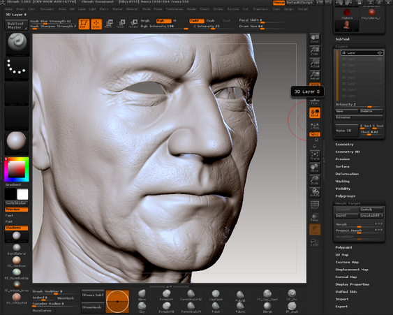Activate the Draw mode icon
The width and height of the screenshot is (393, 315).
pyautogui.click(x=96, y=24)
